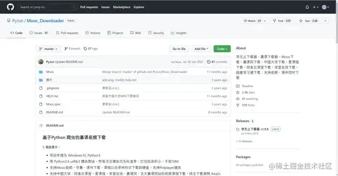Open GitHub home via Octocat logo

click(x=10, y=7)
